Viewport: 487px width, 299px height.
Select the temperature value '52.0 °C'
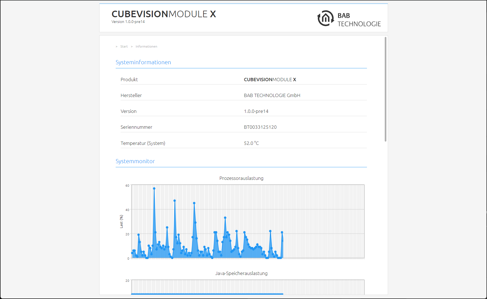point(251,143)
